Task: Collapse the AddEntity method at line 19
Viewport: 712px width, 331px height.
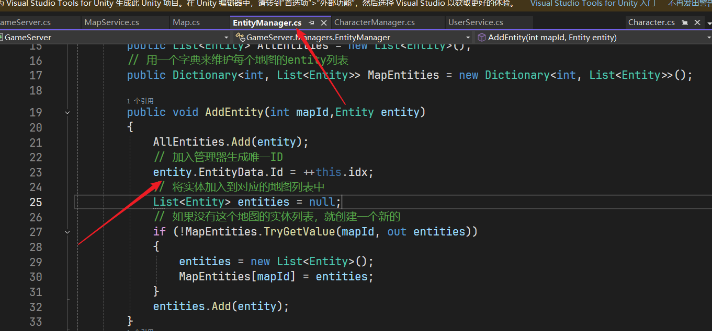Action: tap(67, 112)
